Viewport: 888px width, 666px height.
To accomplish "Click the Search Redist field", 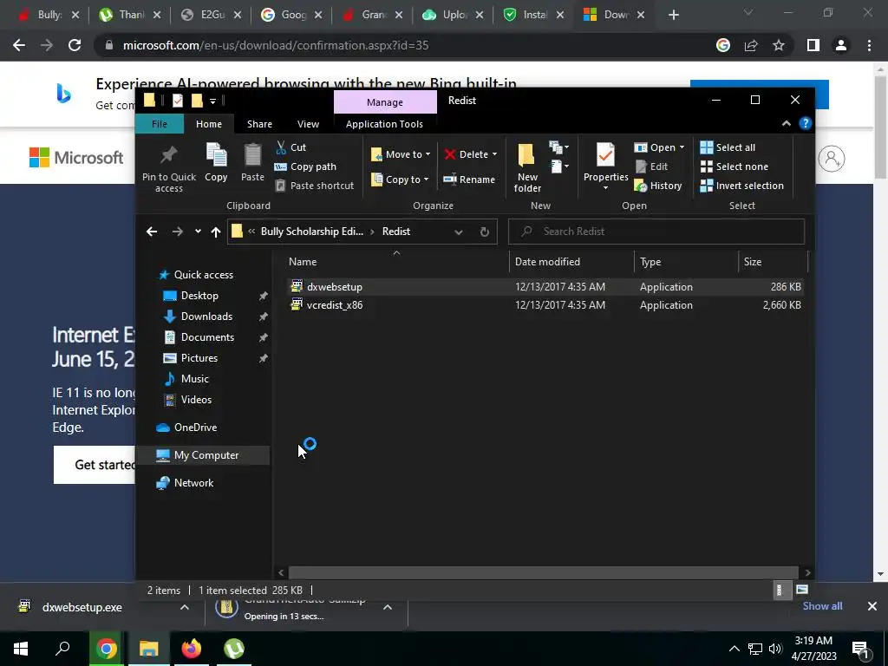I will pyautogui.click(x=656, y=232).
